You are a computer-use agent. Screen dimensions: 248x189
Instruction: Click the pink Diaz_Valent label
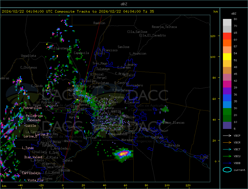click(33, 157)
